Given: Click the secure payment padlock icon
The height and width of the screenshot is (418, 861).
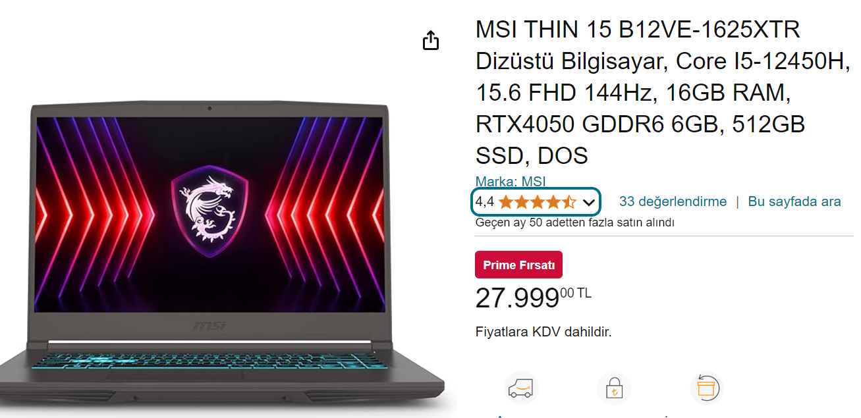Looking at the screenshot, I should (x=614, y=388).
